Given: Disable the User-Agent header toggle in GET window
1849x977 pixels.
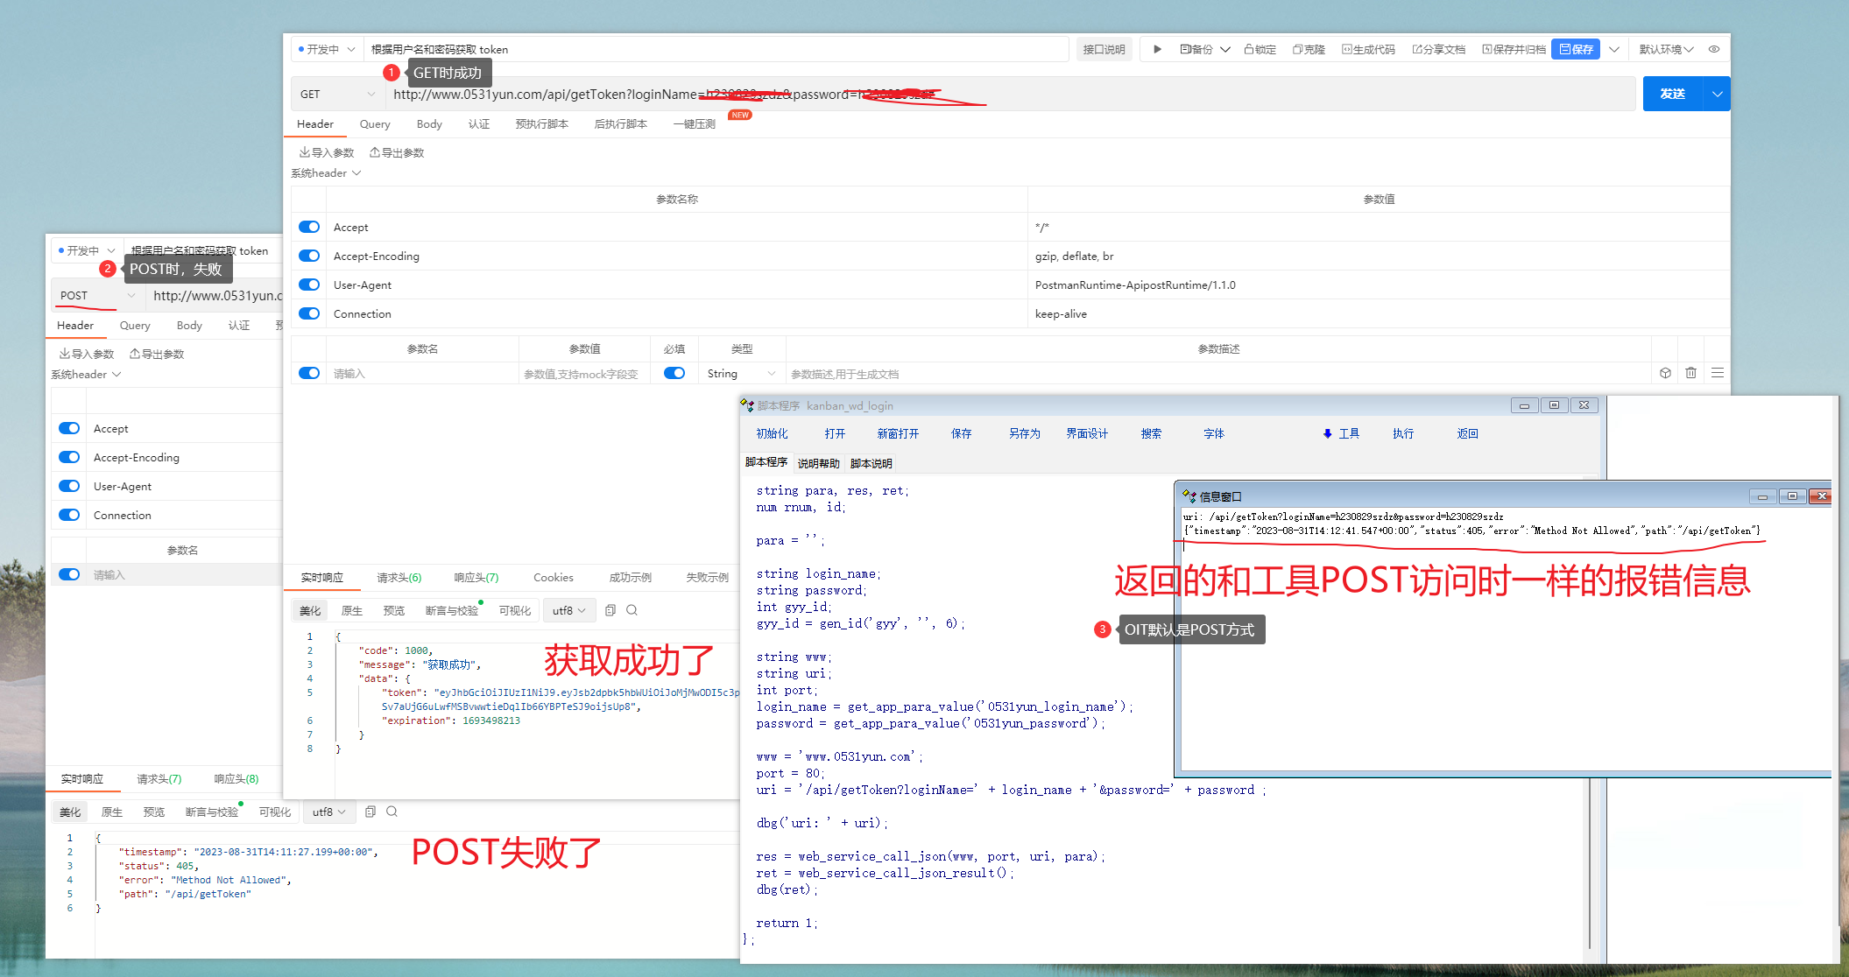Looking at the screenshot, I should 309,285.
